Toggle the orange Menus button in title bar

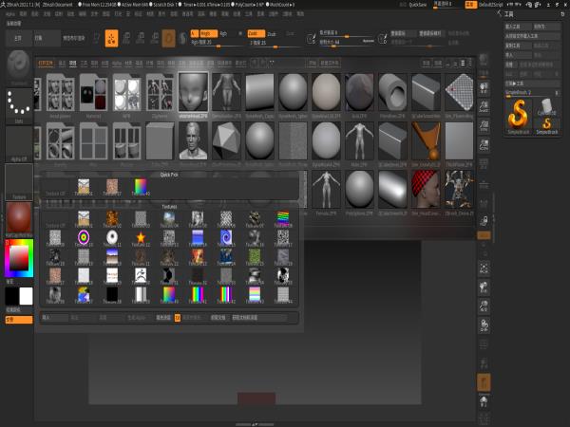(471, 5)
